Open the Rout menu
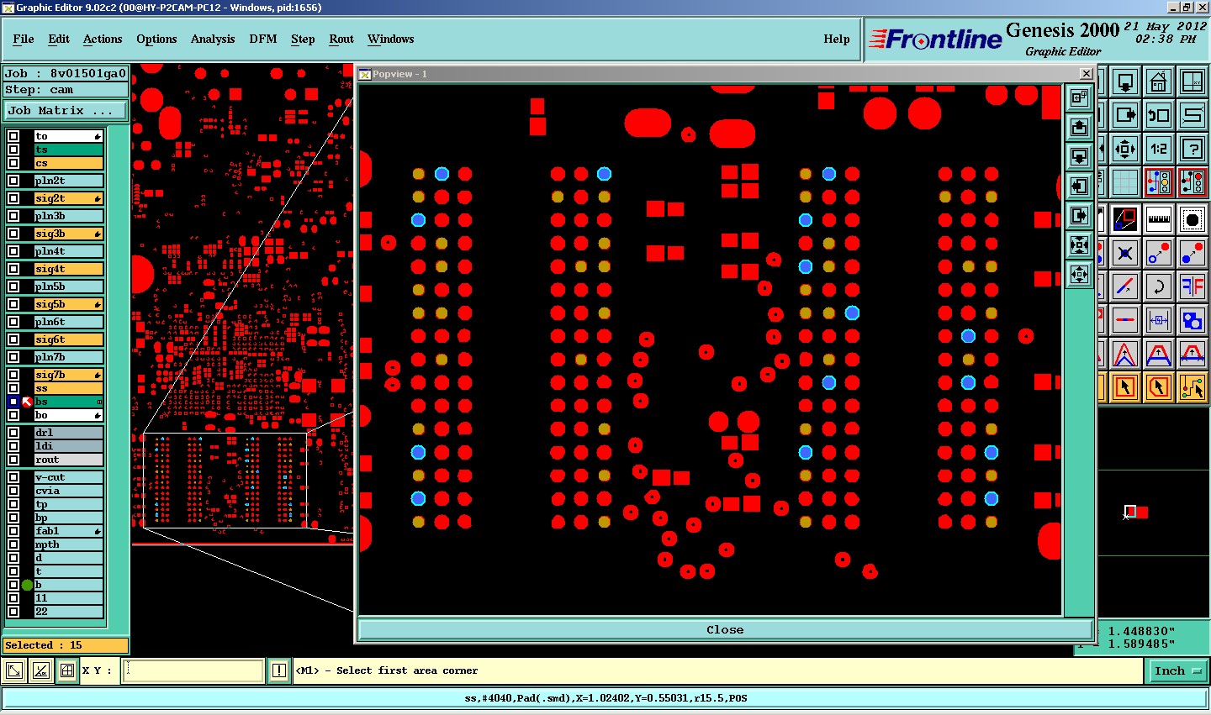This screenshot has height=715, width=1211. point(341,39)
